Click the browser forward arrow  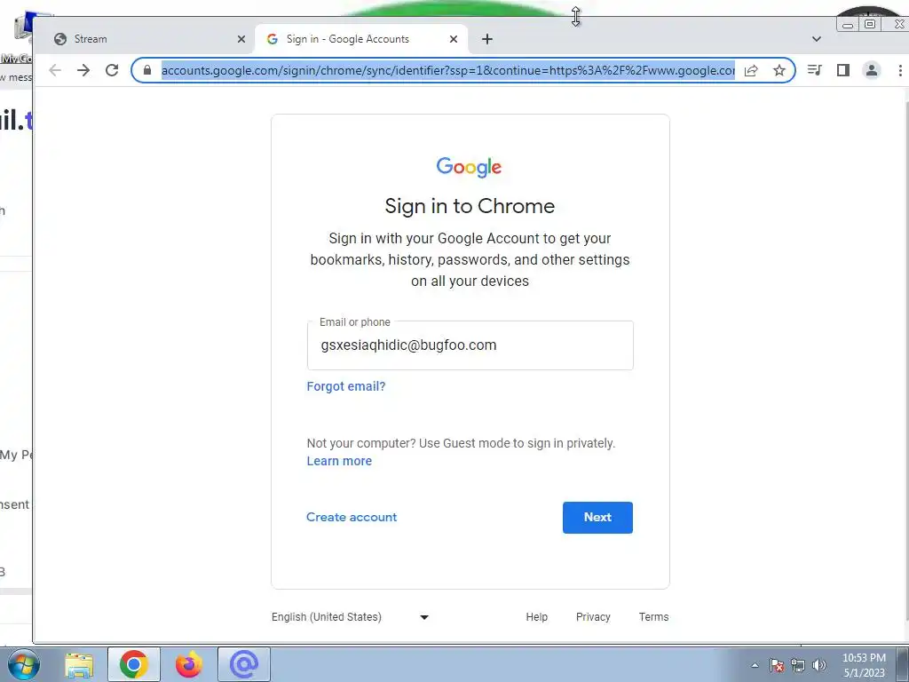point(83,70)
